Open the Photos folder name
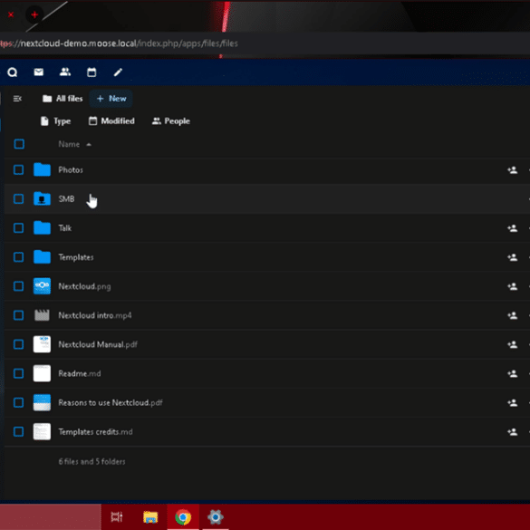530x530 pixels. (71, 169)
